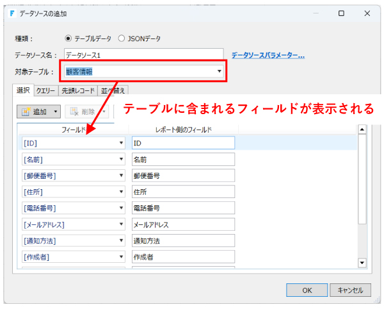The image size is (384, 309).
Task: Open the [メールアドレス] field dropdown
Action: pos(121,224)
